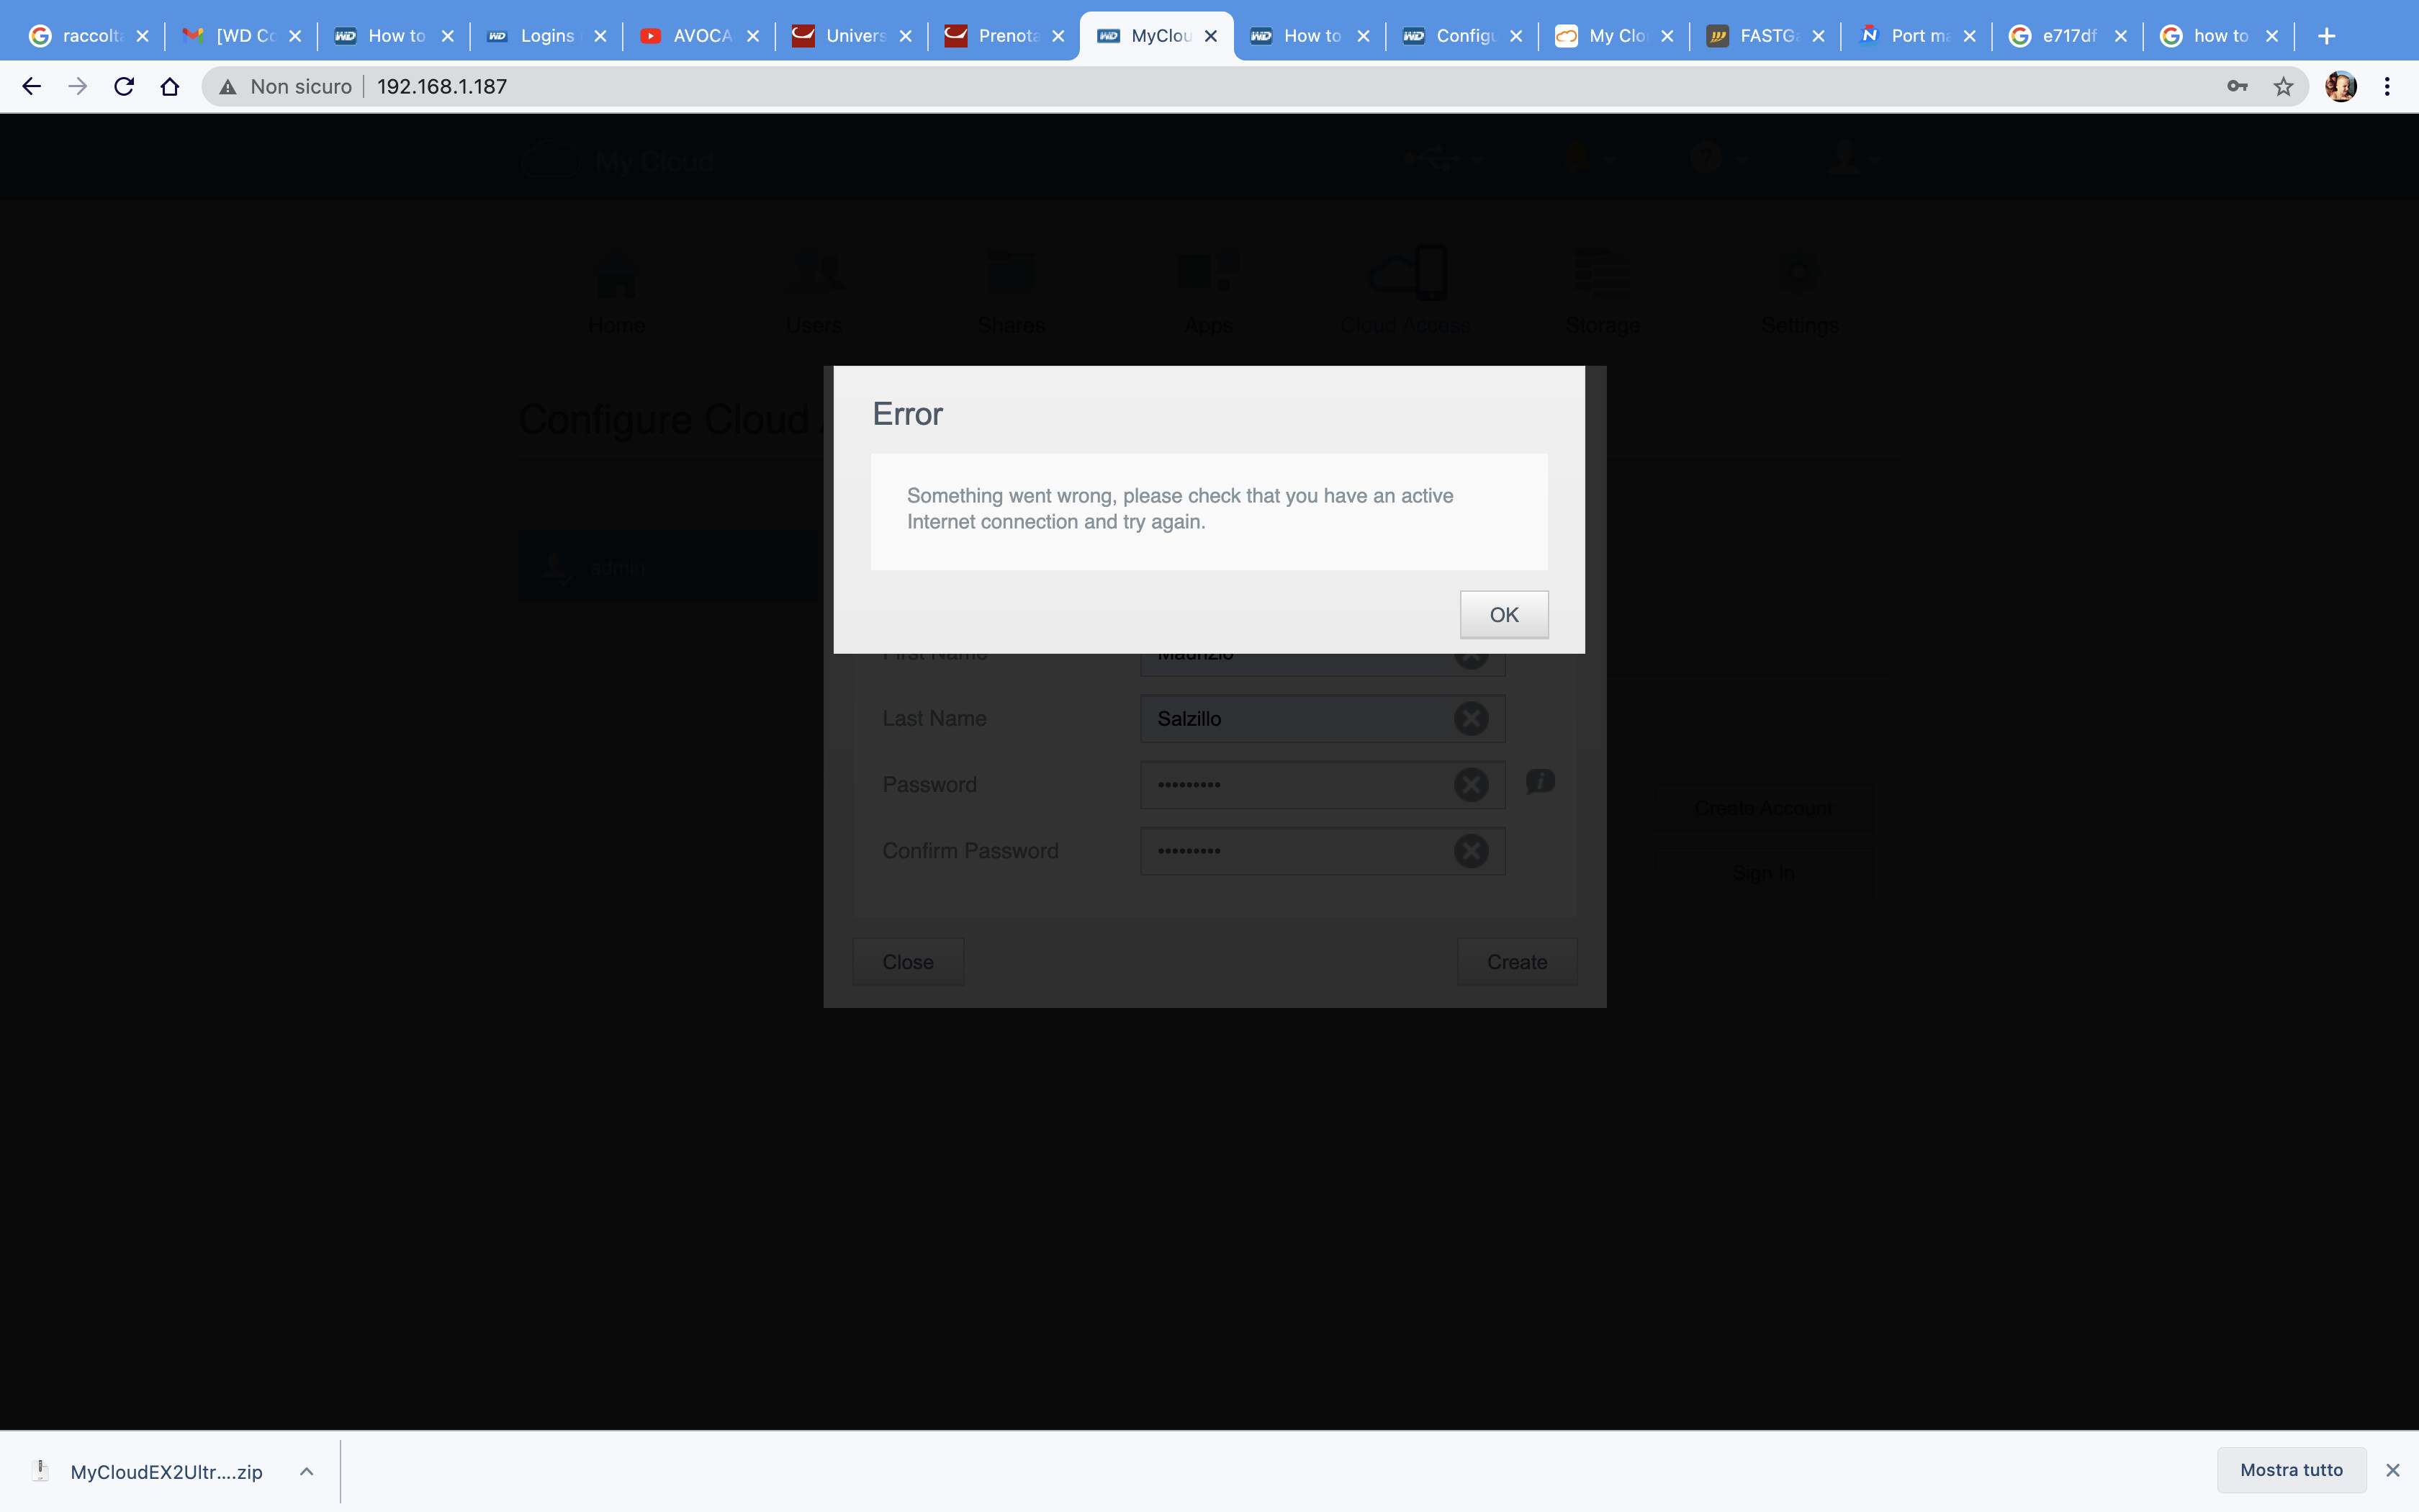
Task: Open the help dropdown in header
Action: 1719,158
